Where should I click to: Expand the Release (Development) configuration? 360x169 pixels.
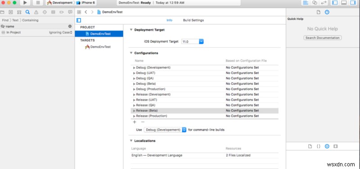(134, 94)
